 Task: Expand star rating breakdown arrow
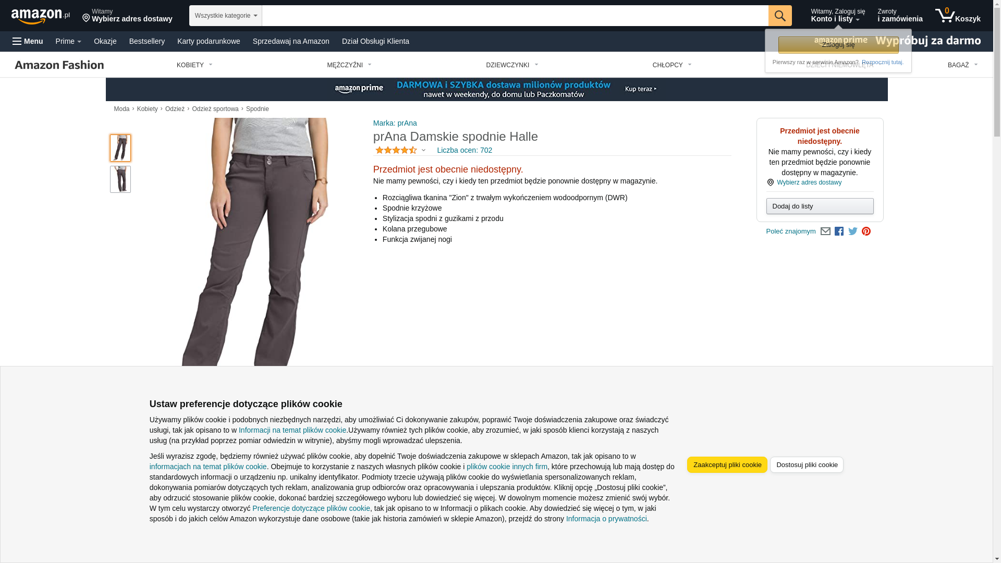coord(423,150)
